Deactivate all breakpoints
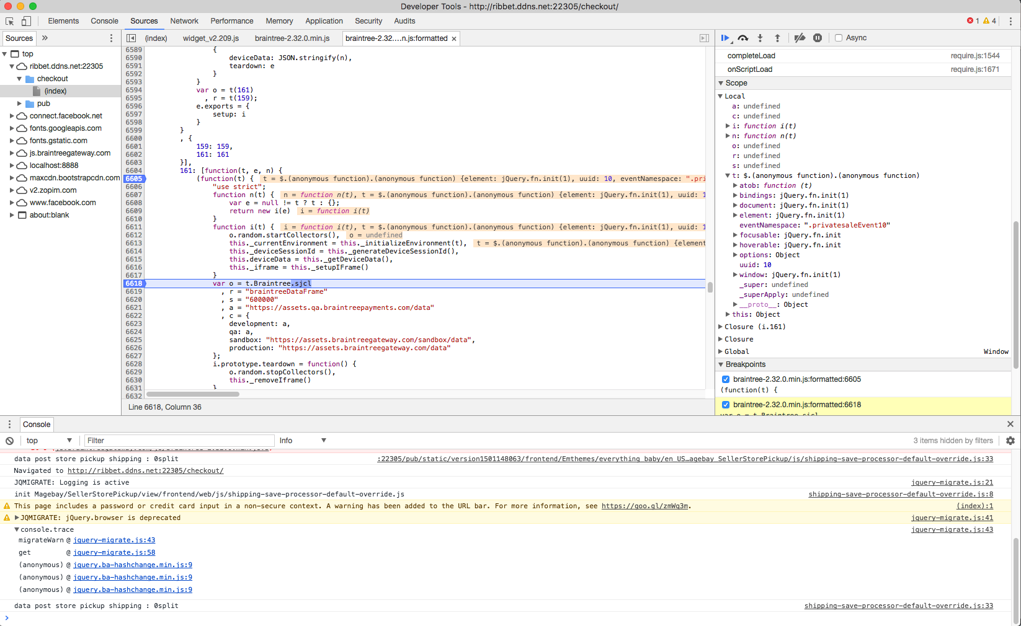Image resolution: width=1021 pixels, height=626 pixels. [x=800, y=38]
